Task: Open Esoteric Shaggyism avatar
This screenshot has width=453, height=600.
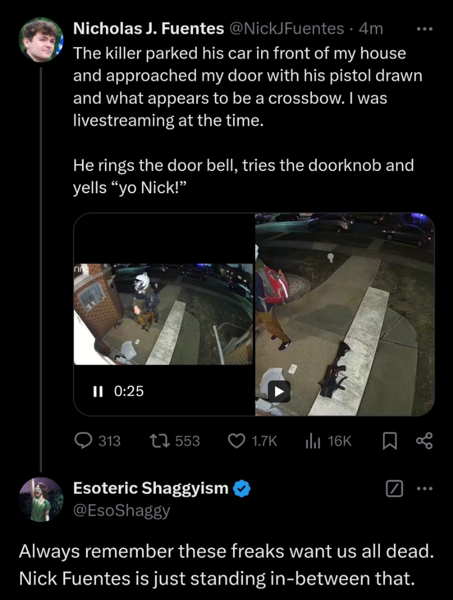Action: coord(41,499)
